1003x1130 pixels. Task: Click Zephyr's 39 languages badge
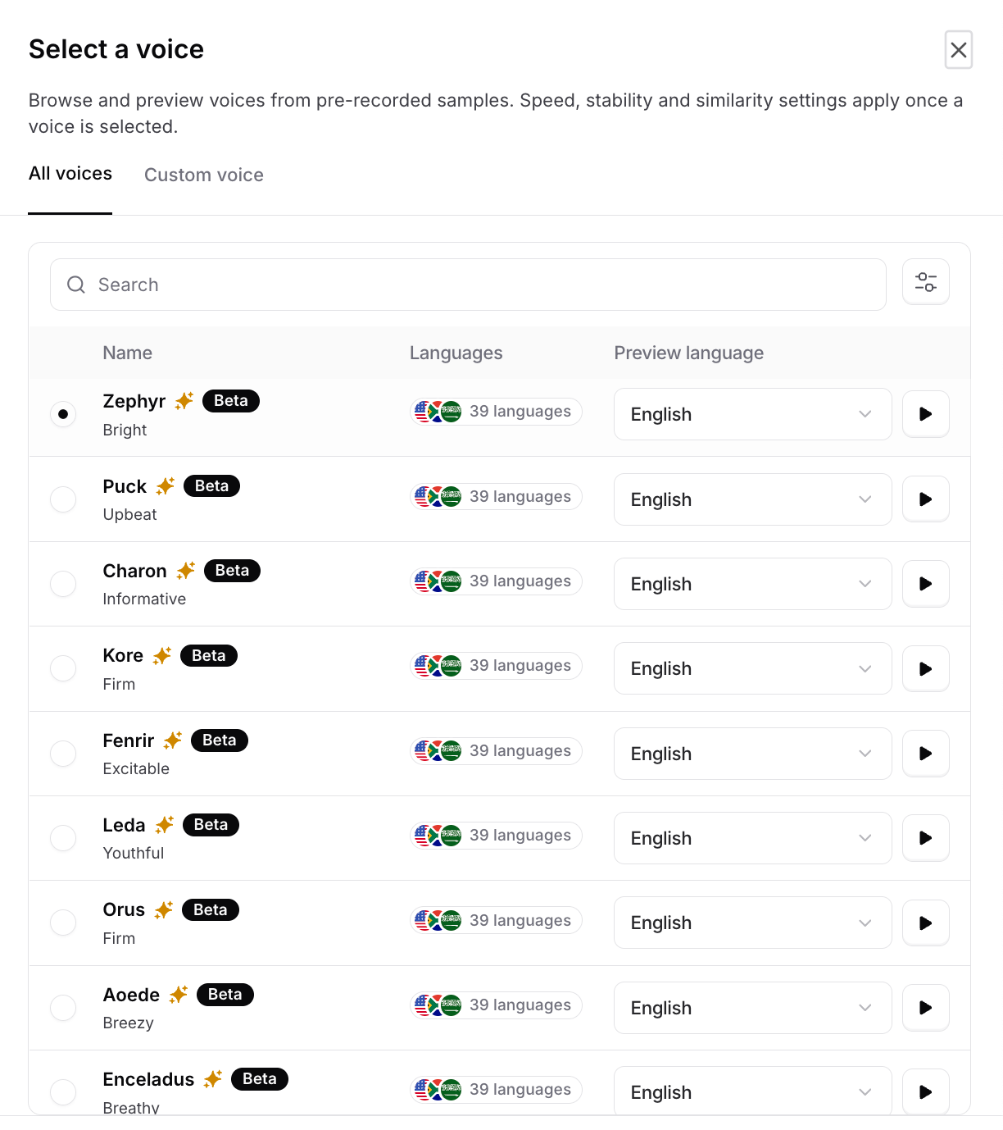[x=496, y=412]
